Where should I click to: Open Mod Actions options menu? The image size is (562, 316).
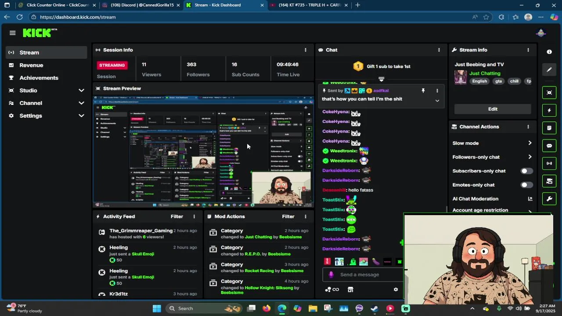point(306,216)
